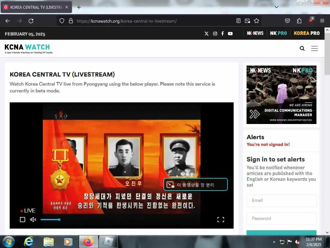
Task: Click the teal sign-in button below Password
Action: click(x=281, y=232)
